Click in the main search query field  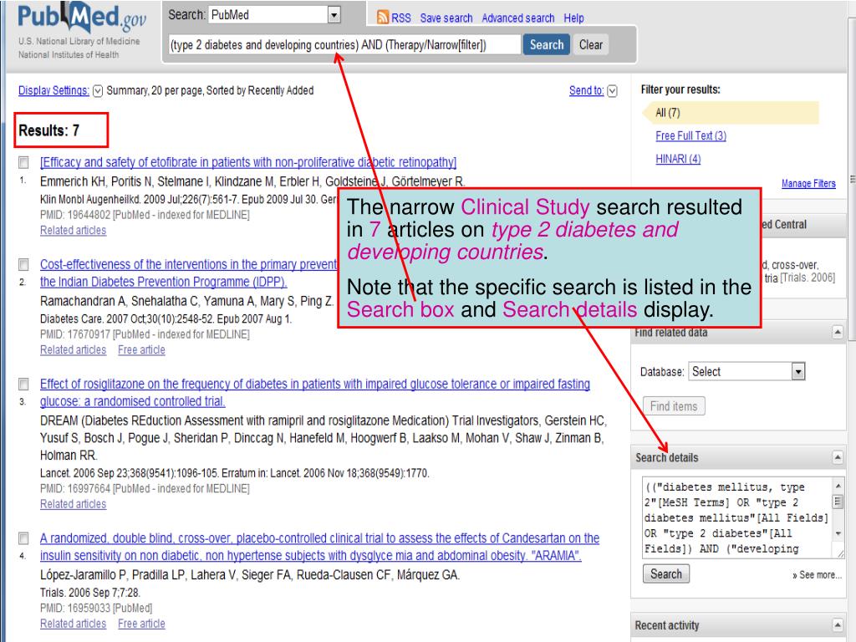click(x=344, y=45)
